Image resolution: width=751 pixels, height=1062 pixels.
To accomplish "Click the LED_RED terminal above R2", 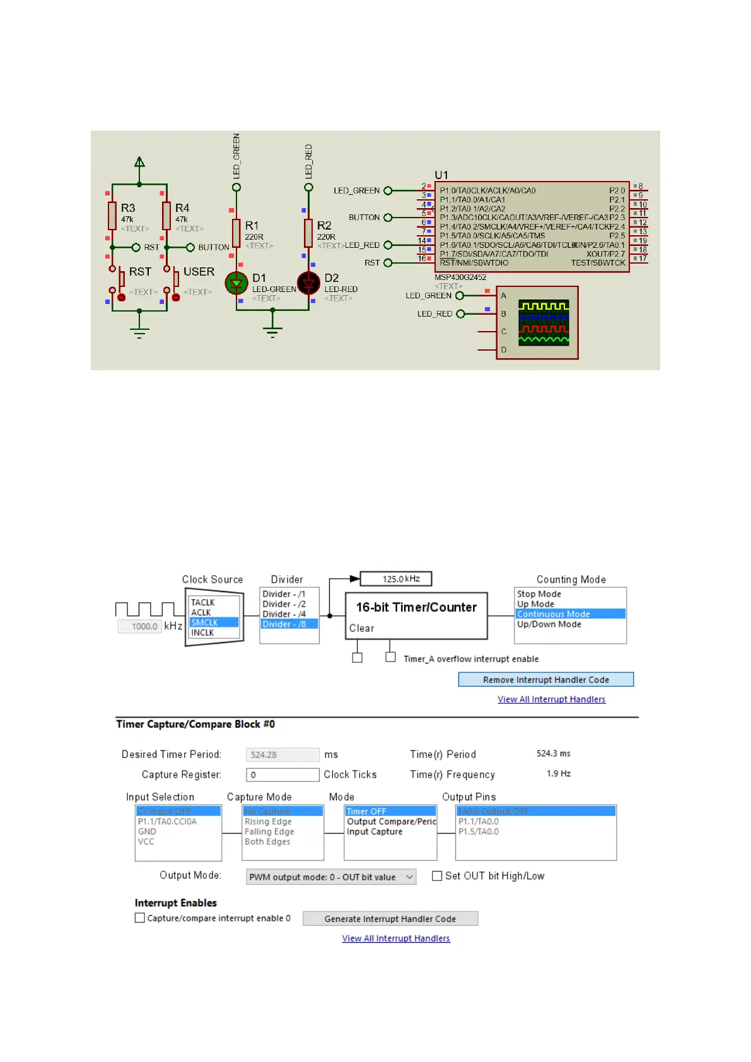I will coord(308,187).
